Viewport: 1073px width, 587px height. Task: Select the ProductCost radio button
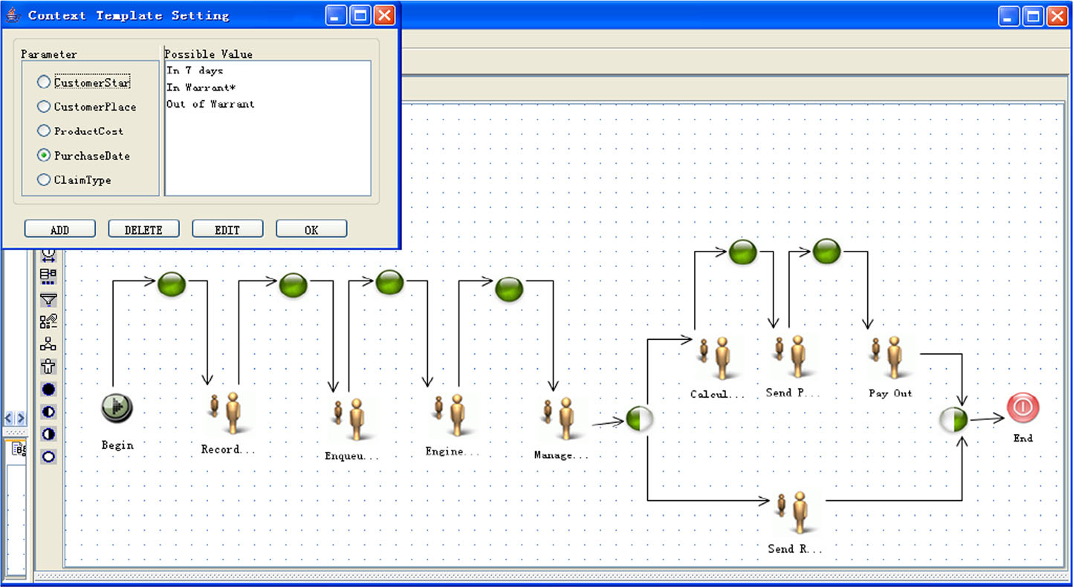pyautogui.click(x=44, y=131)
